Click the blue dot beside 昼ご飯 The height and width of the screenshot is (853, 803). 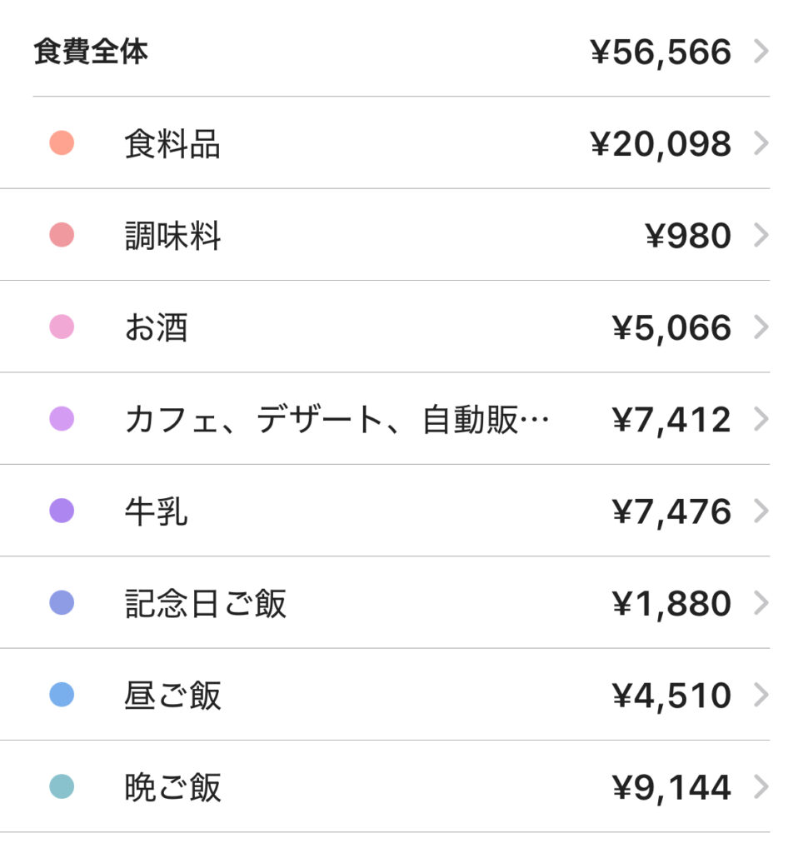click(62, 695)
